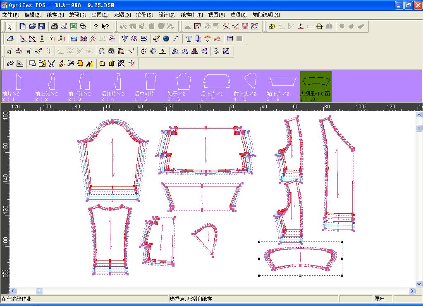
Task: Click the crossed-out sewing machine icon
Action: coord(84,39)
